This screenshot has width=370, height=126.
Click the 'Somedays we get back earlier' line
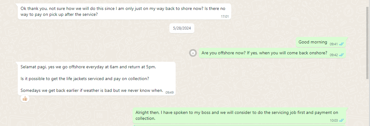92,91
